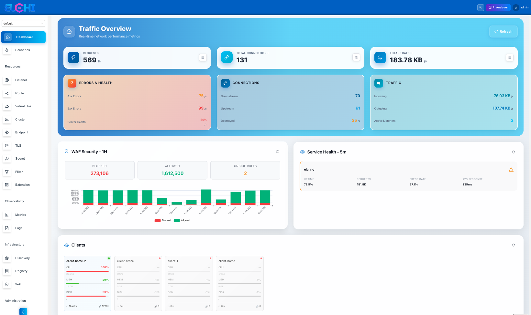Viewport: 531px width, 315px height.
Task: Click the Cluster resource icon
Action: (x=7, y=120)
